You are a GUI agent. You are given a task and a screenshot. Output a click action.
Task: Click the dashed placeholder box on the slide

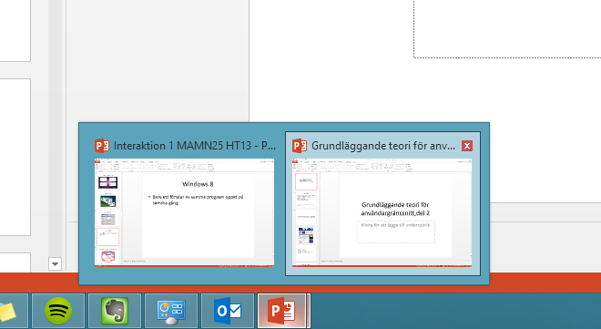click(507, 29)
